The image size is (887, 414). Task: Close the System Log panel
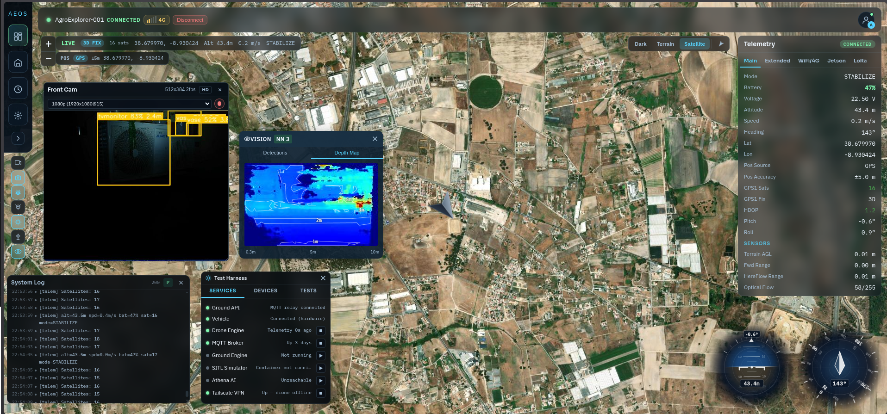181,283
